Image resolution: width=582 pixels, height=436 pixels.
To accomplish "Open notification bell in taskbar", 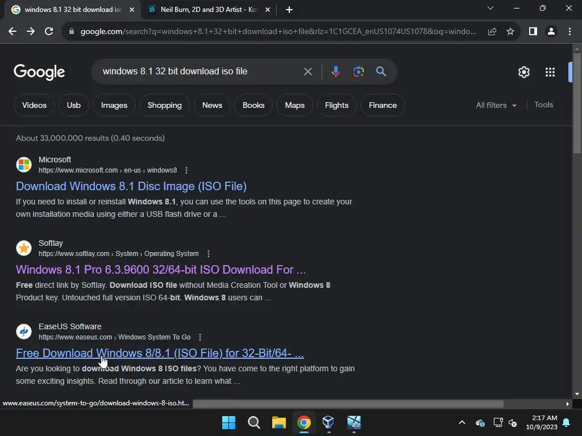I will [x=567, y=422].
